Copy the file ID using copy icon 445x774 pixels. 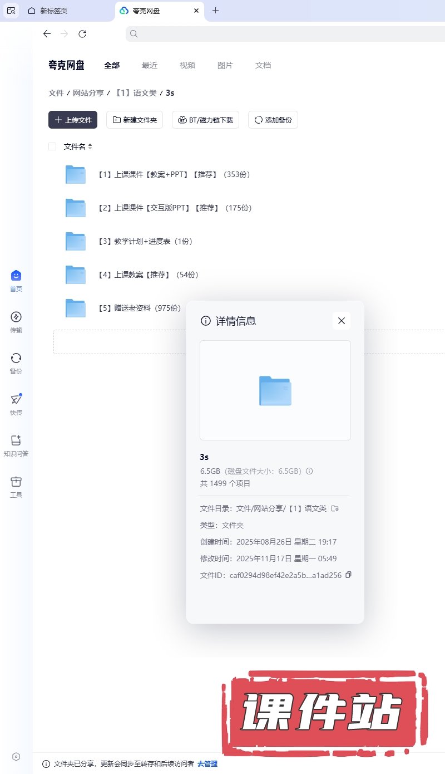tap(348, 575)
